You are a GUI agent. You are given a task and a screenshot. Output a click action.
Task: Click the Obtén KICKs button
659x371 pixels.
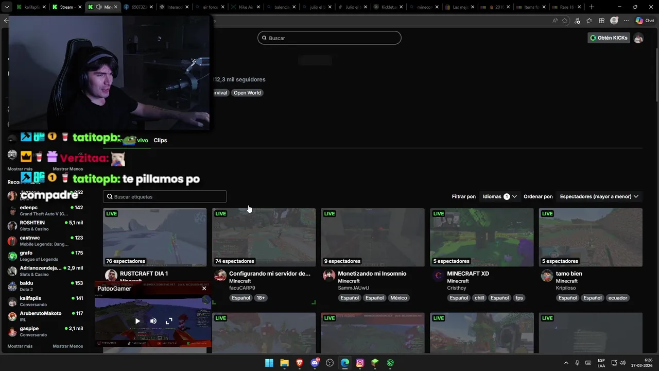[609, 38]
